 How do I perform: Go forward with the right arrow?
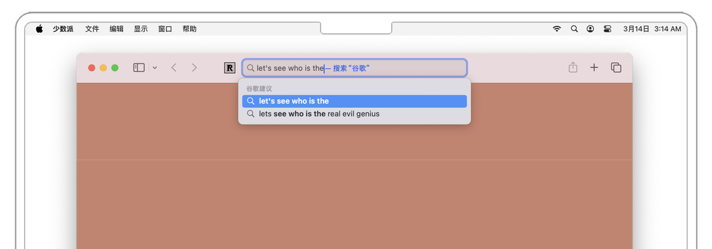click(195, 67)
